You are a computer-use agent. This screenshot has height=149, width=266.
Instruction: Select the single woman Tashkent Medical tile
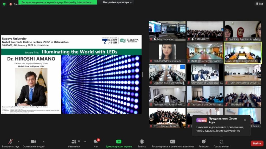tap(167, 53)
